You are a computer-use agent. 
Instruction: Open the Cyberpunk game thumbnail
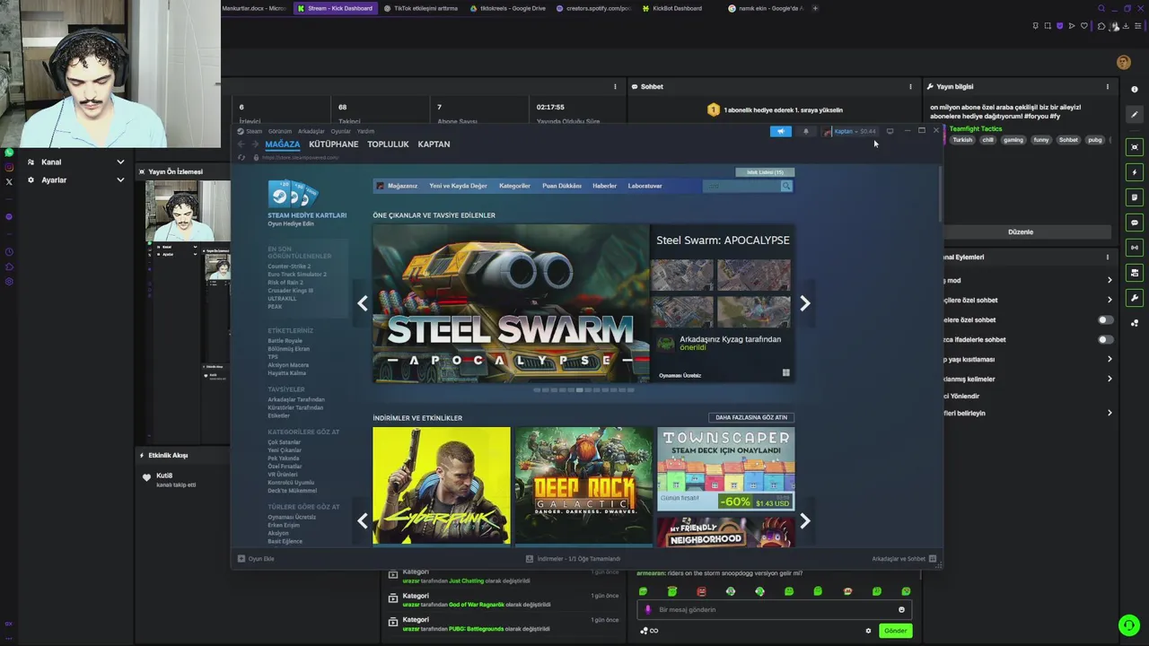click(x=442, y=485)
